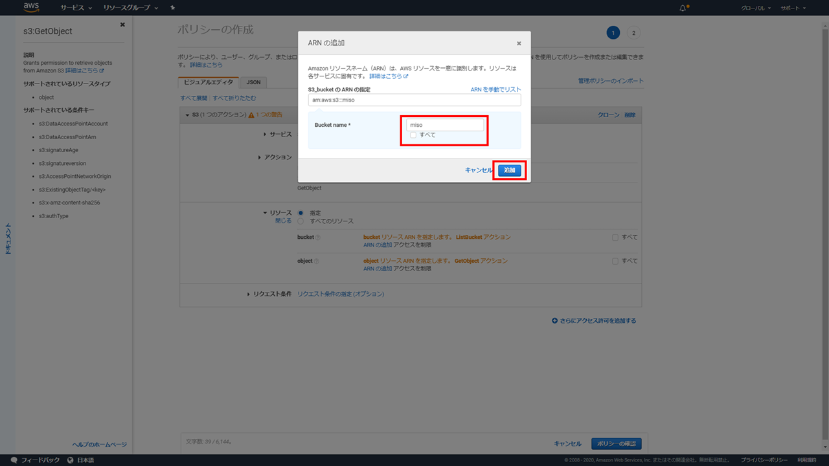Click the feedback speech bubble icon

(14, 460)
